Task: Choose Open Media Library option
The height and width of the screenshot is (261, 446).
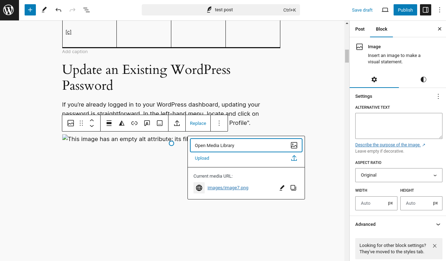Action: (246, 145)
